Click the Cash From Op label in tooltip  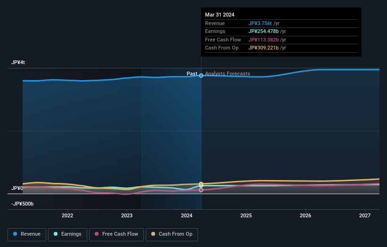pyautogui.click(x=222, y=48)
